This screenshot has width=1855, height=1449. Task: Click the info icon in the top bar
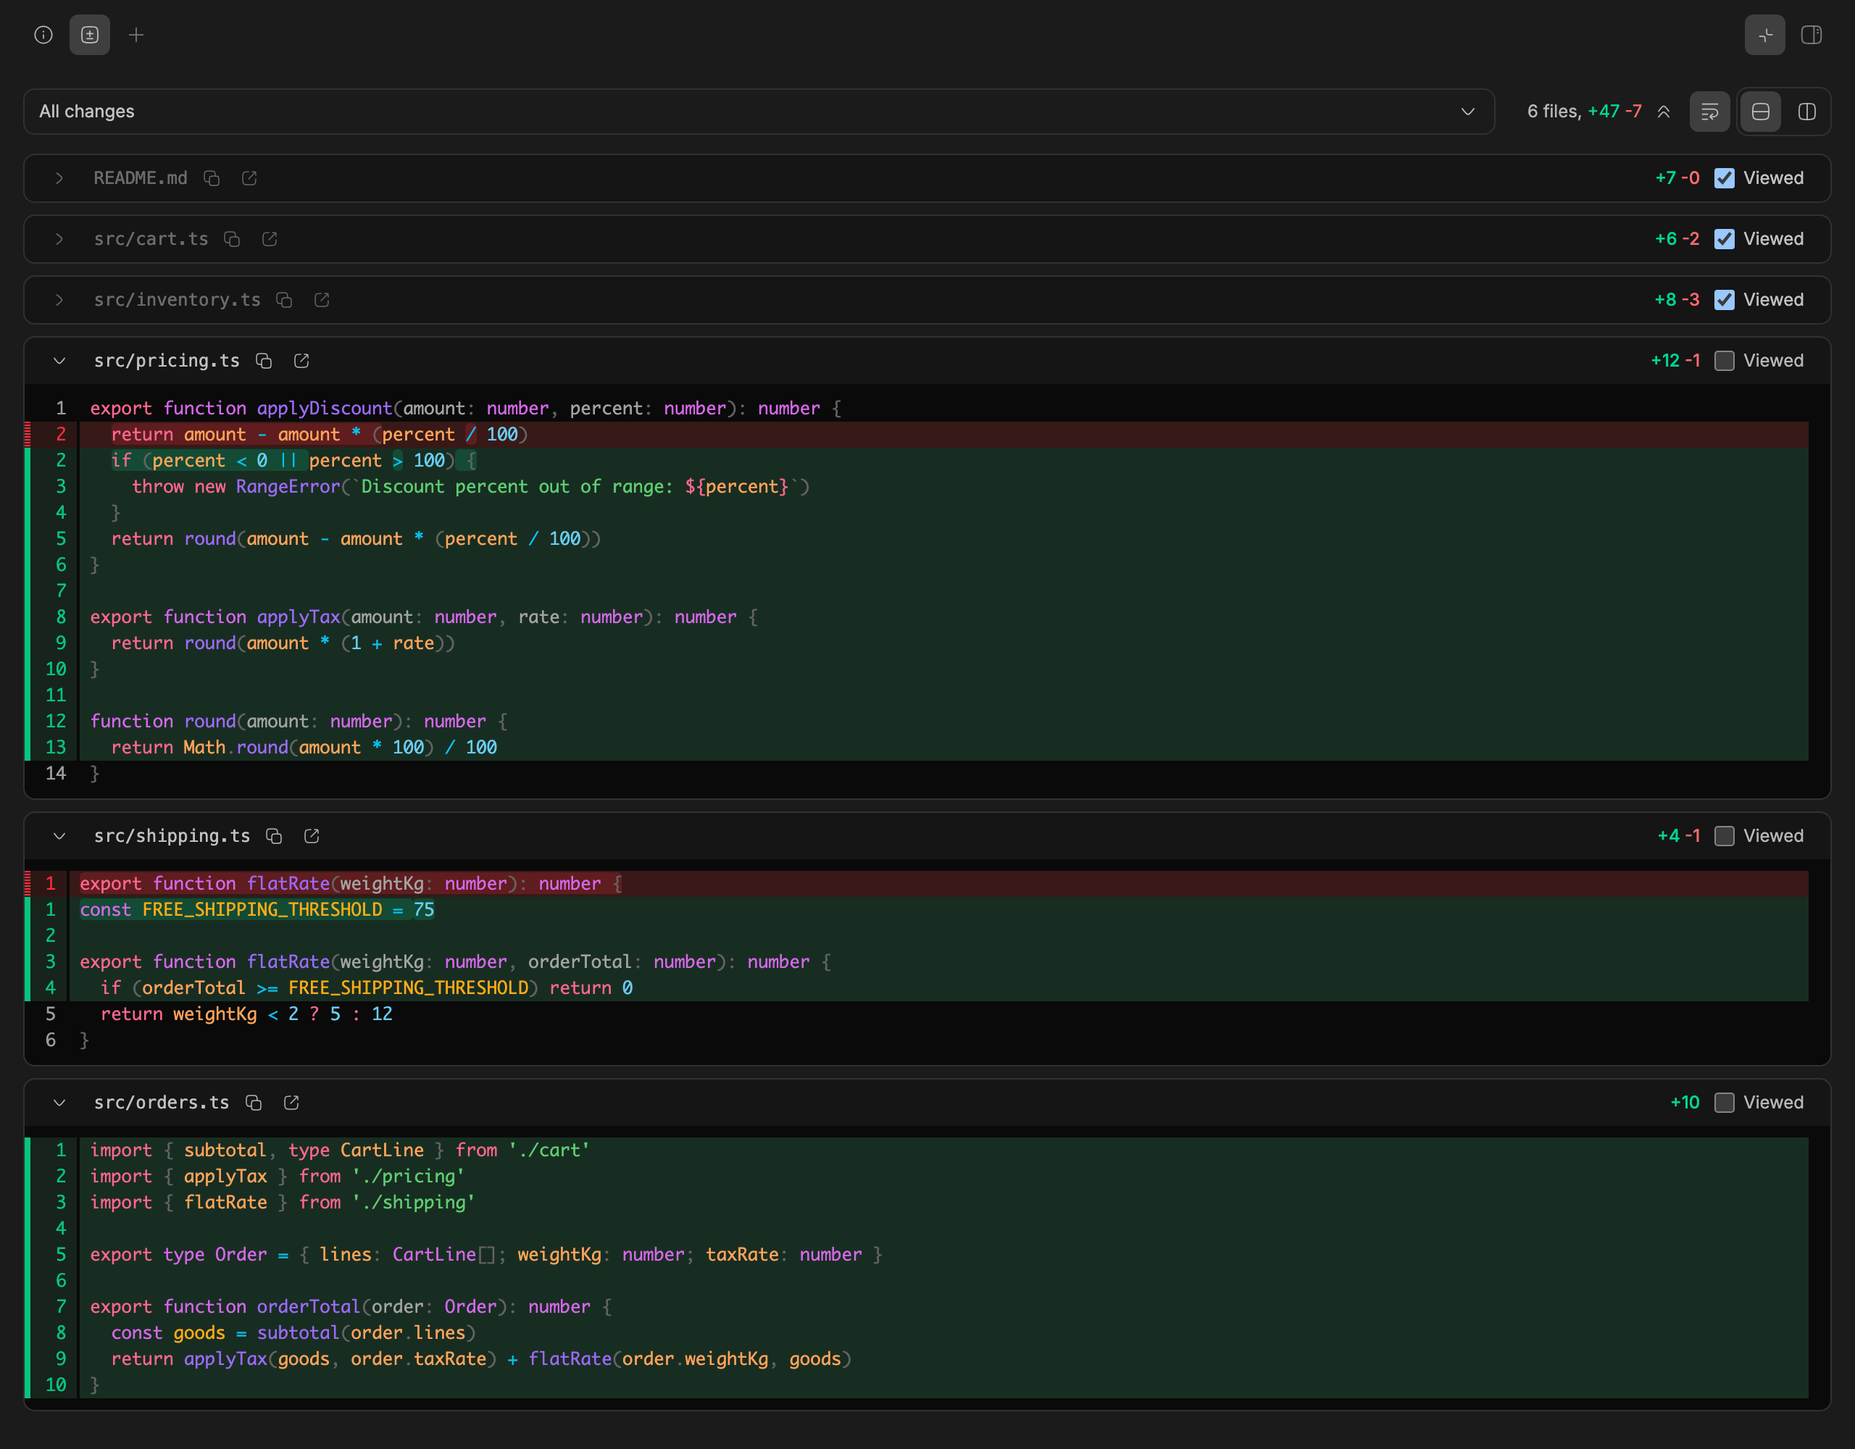43,35
